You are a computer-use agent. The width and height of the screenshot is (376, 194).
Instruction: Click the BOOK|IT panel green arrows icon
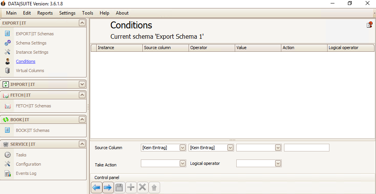[6, 120]
